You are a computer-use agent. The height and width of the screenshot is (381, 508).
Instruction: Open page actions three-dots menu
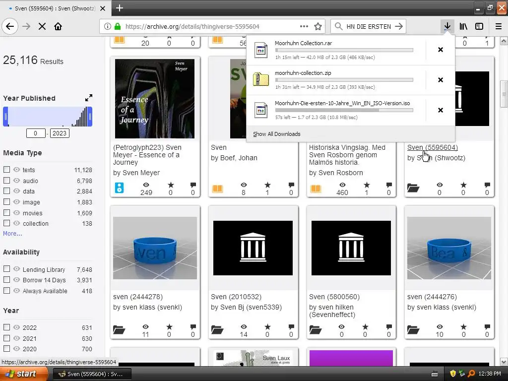point(304,26)
